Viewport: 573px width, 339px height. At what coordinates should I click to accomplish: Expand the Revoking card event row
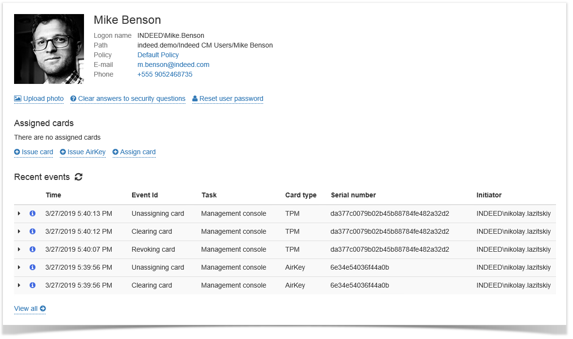pyautogui.click(x=19, y=249)
